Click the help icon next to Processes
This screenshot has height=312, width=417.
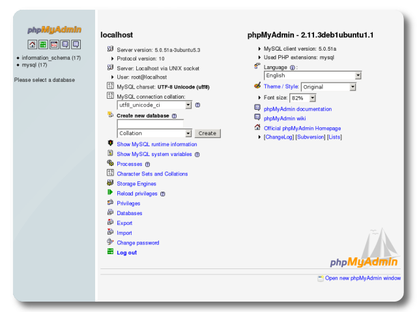pyautogui.click(x=148, y=164)
